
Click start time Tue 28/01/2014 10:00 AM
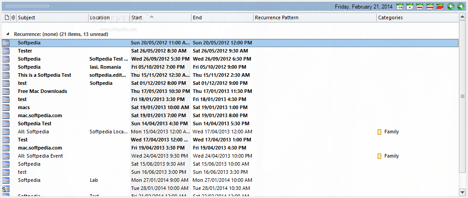tap(160, 188)
